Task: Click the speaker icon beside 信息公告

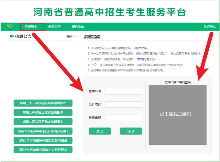Action: pos(12,36)
